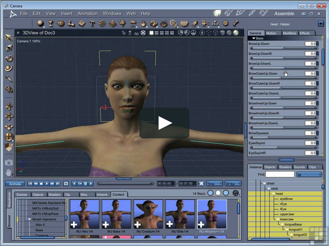Open the Sequencer side tab

(9, 200)
